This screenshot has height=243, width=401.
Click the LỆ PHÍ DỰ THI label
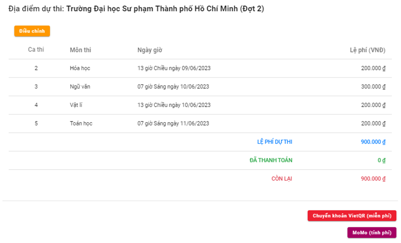[275, 142]
